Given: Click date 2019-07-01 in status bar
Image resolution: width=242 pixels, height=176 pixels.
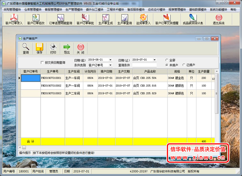Looking at the screenshot, I should [x=81, y=172].
